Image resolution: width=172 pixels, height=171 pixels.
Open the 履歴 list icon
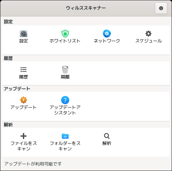tap(24, 70)
